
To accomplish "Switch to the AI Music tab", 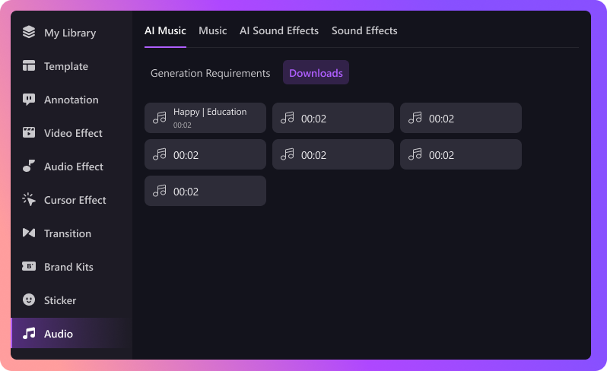I will [165, 30].
